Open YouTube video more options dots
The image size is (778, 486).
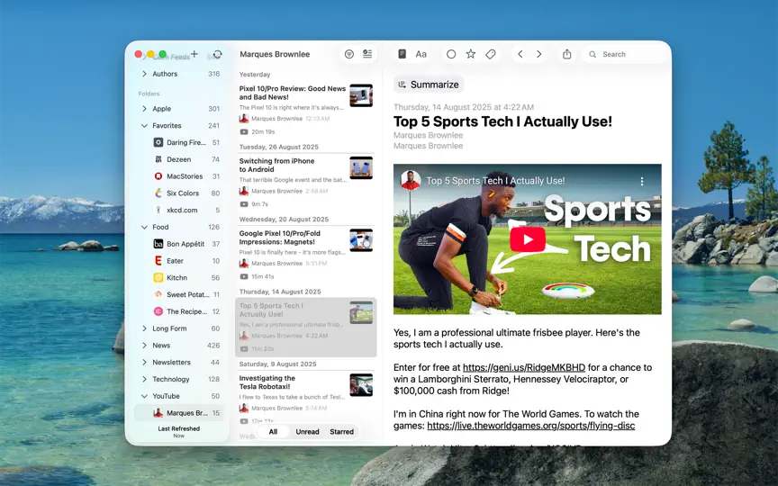pos(641,181)
